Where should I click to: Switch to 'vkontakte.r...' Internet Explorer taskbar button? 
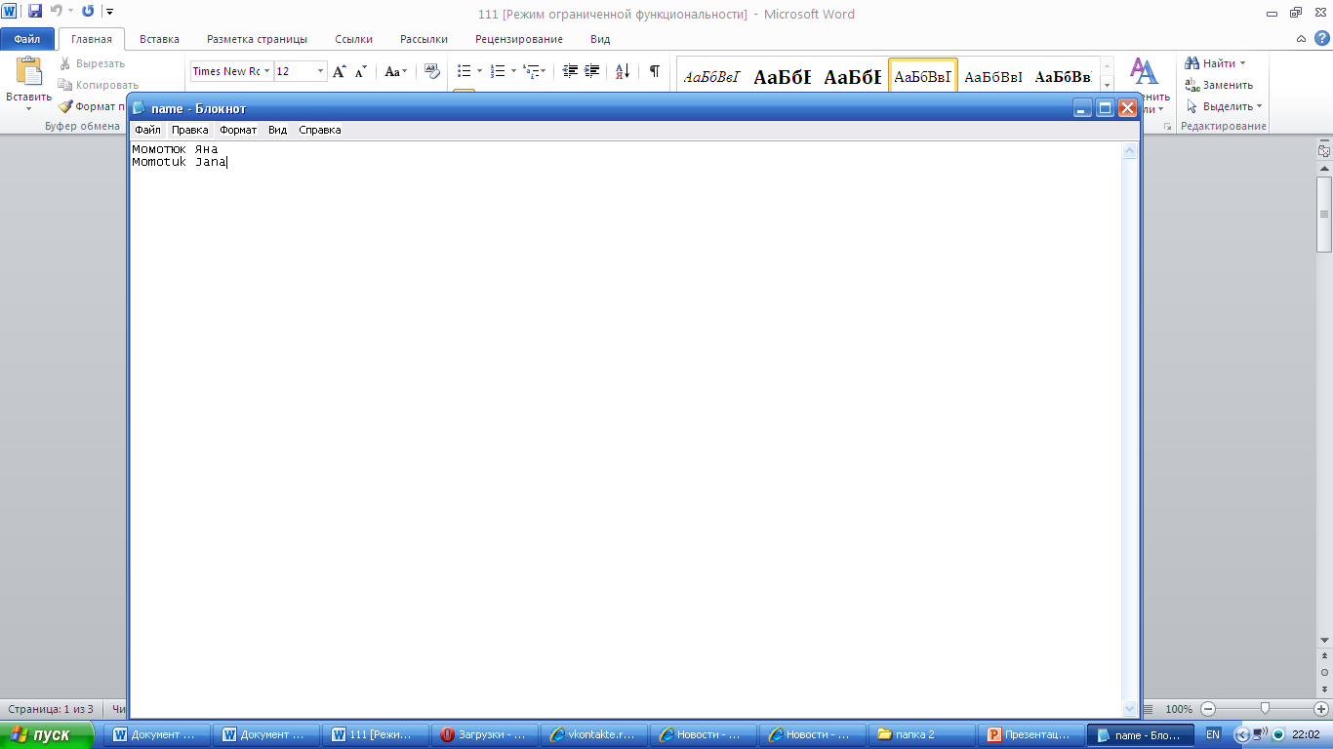[x=593, y=734]
